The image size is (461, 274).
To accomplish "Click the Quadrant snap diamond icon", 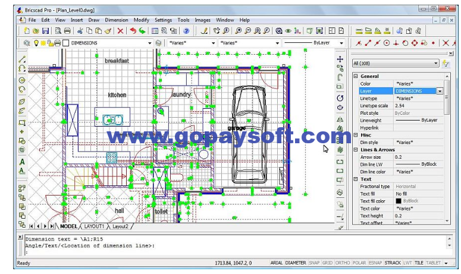I will coord(415,43).
